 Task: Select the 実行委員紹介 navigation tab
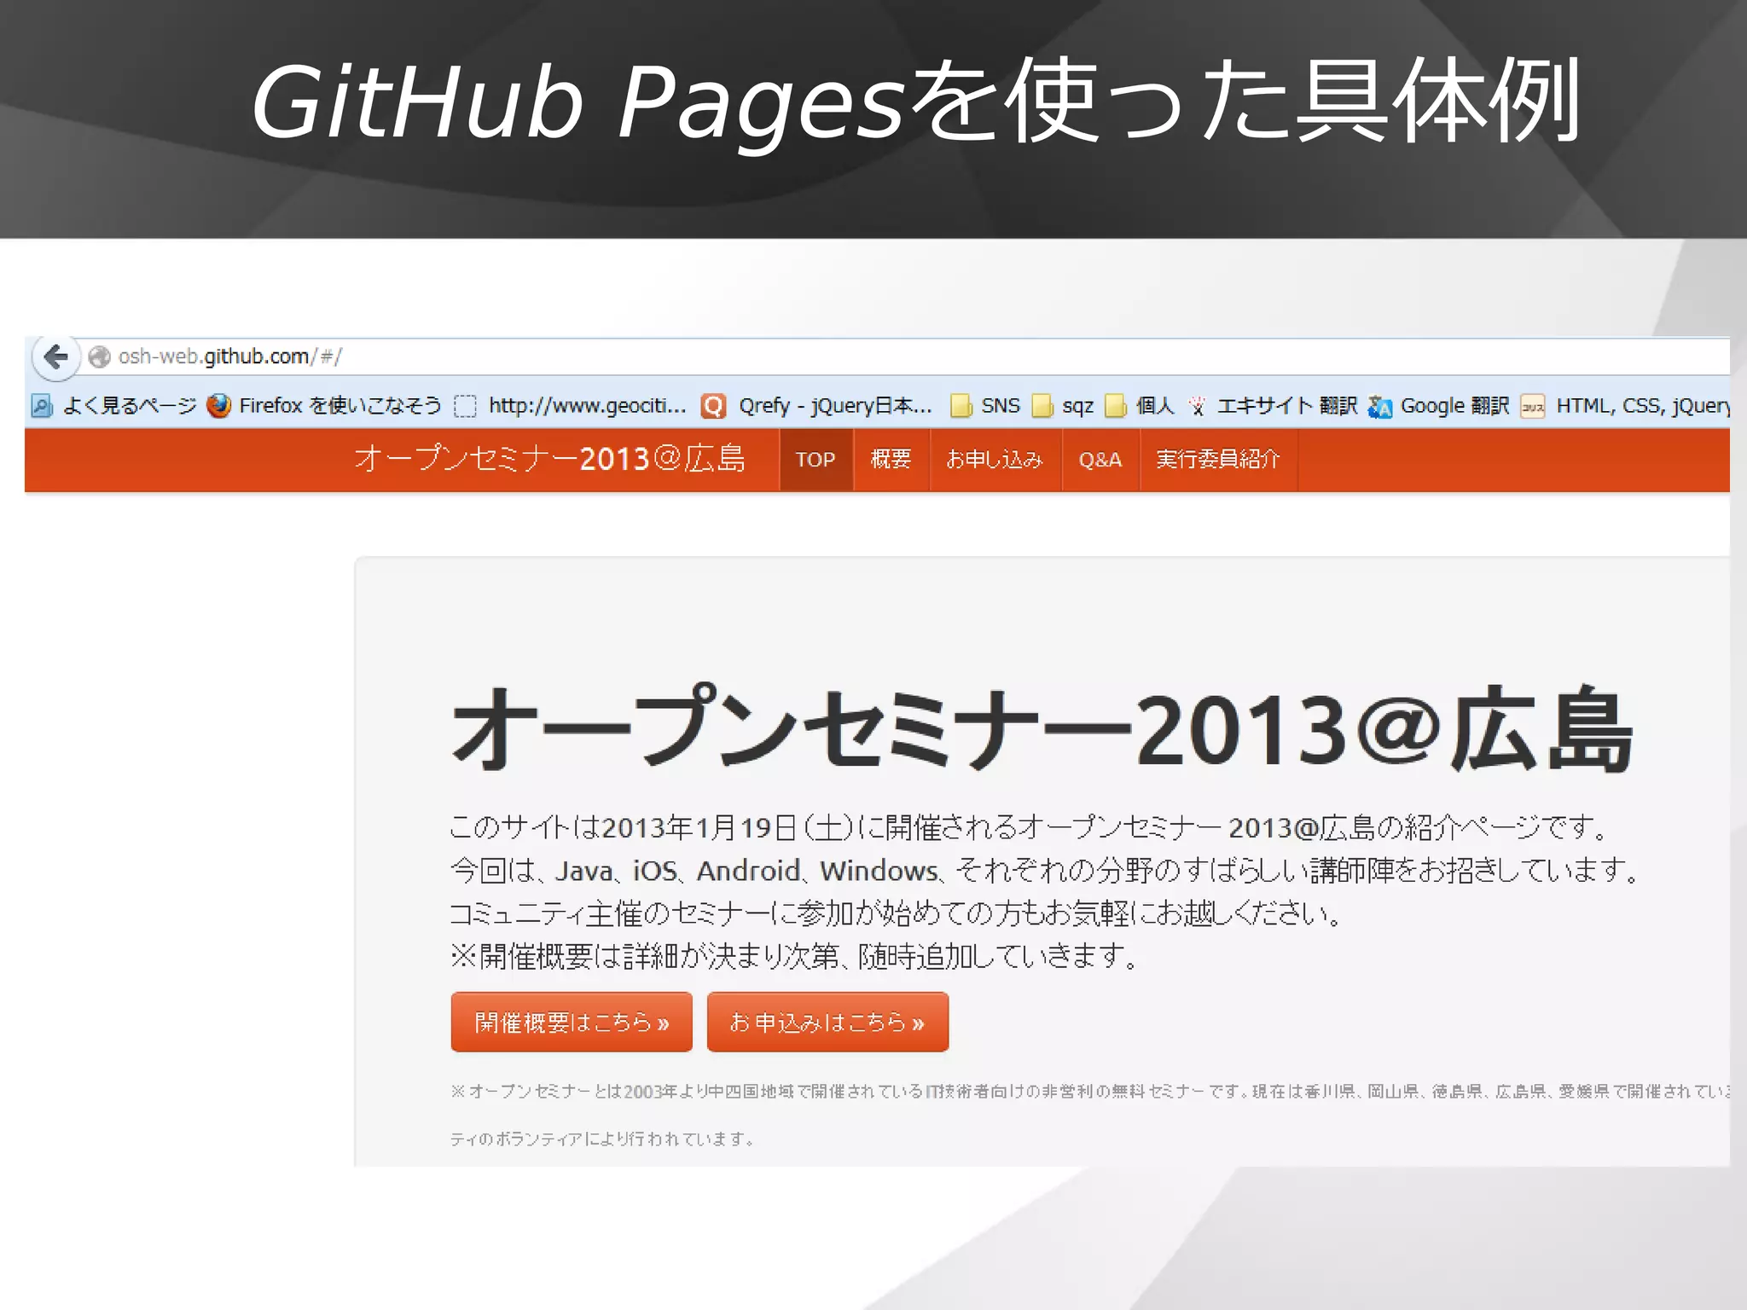[x=1218, y=460]
